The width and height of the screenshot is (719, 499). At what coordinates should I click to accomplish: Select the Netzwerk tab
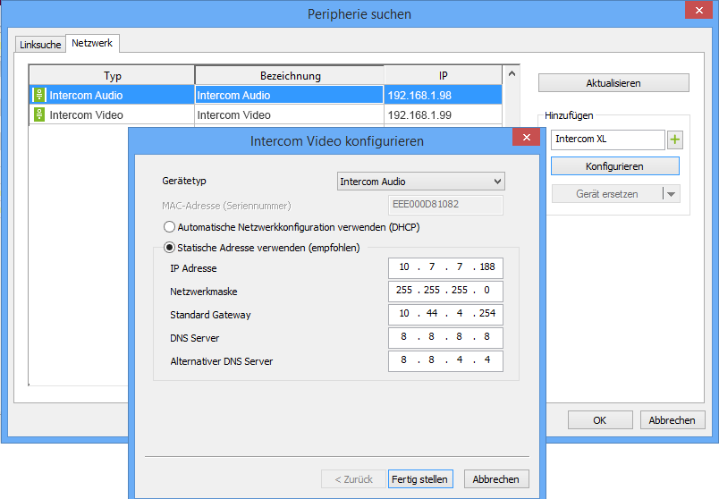[x=90, y=42]
